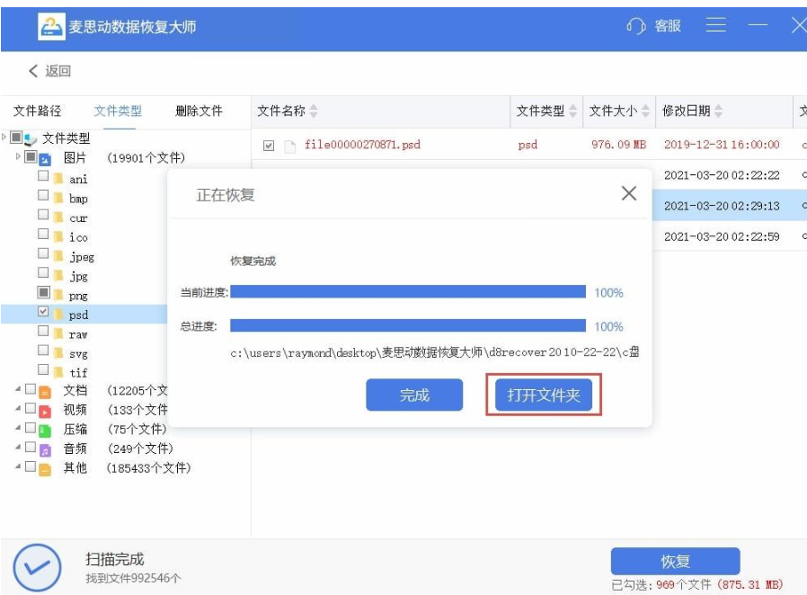This screenshot has width=807, height=595.
Task: Click the 音频 category icon
Action: coord(45,450)
